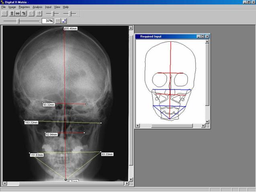Click the fit-to-window zoom icon
This screenshot has width=256, height=193.
64,21
